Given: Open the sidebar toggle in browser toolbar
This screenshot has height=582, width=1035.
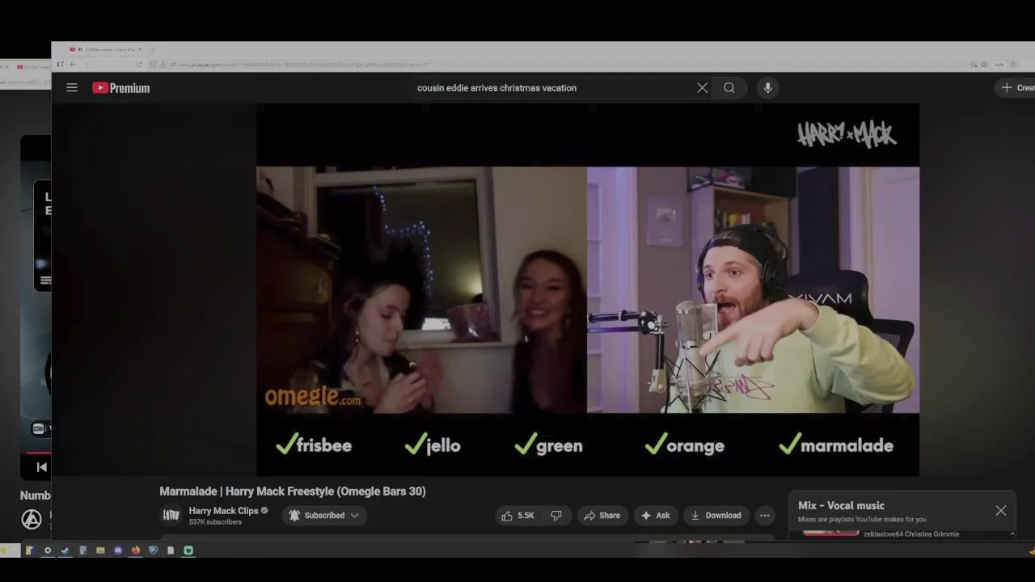Looking at the screenshot, I should point(60,65).
